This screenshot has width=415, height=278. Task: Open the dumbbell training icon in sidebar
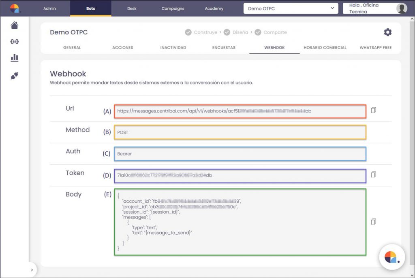pyautogui.click(x=15, y=42)
